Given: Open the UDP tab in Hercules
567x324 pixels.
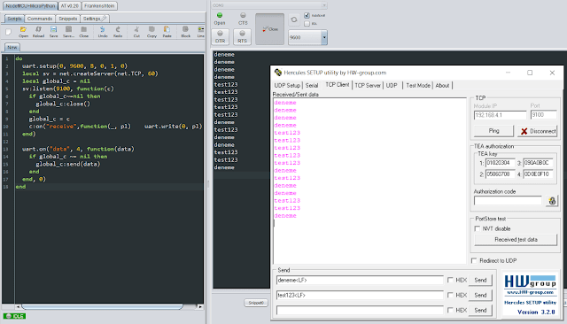Looking at the screenshot, I should click(392, 85).
